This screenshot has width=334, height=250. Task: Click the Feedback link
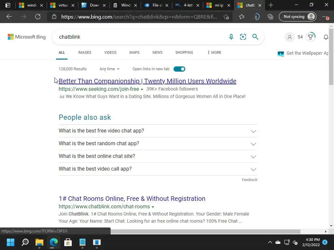(x=250, y=180)
